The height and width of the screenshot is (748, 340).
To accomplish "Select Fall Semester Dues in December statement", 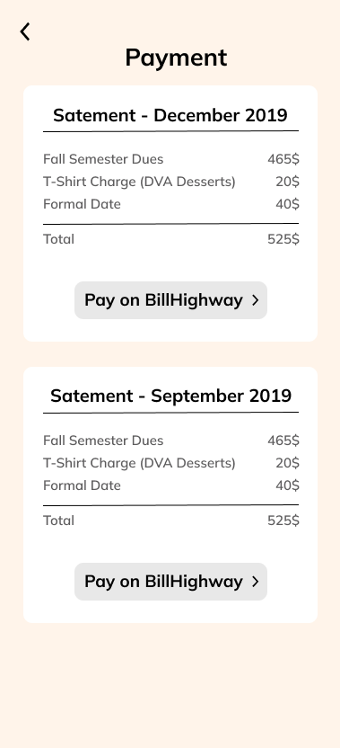I will 103,159.
